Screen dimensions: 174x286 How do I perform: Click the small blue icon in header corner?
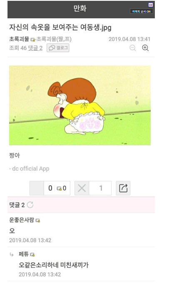(x=150, y=5)
